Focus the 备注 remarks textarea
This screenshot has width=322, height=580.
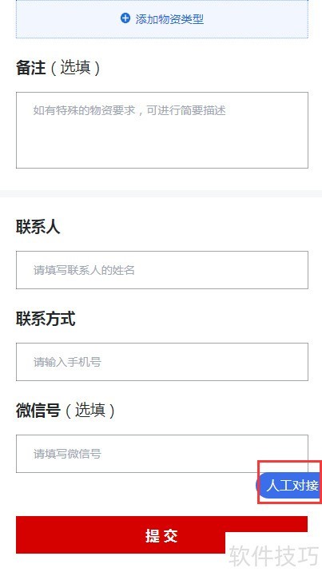[x=162, y=130]
